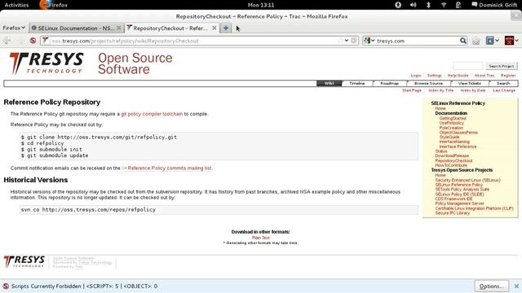Open the Dominick Grift user menu

(494, 5)
